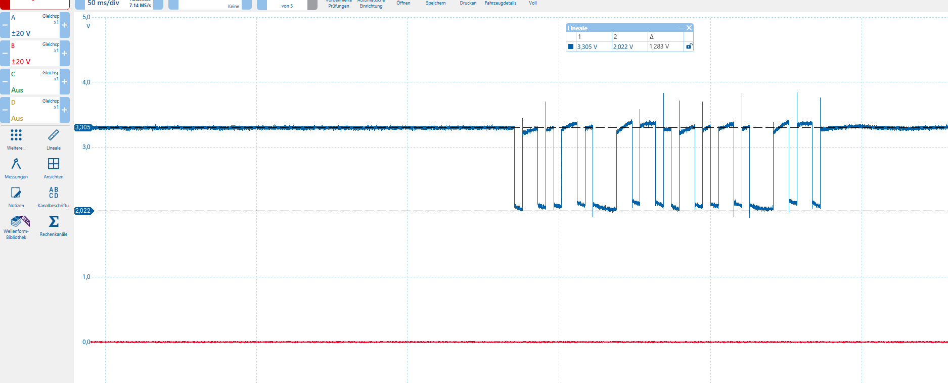948x383 pixels.
Task: Toggle the lock icon in Lineale panel
Action: click(689, 46)
